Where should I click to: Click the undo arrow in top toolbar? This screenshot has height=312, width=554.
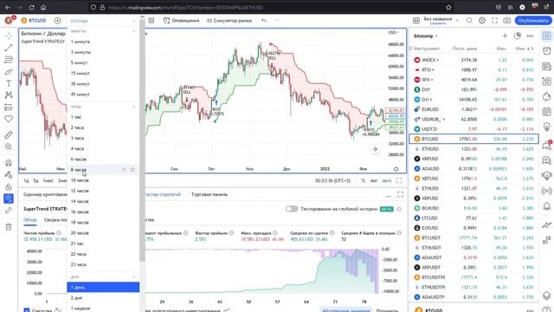(264, 21)
